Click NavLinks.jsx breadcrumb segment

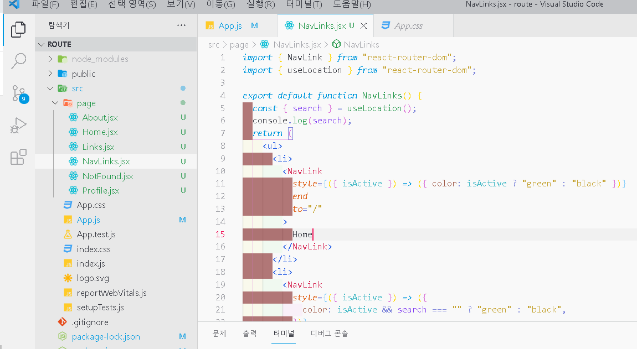pyautogui.click(x=297, y=44)
